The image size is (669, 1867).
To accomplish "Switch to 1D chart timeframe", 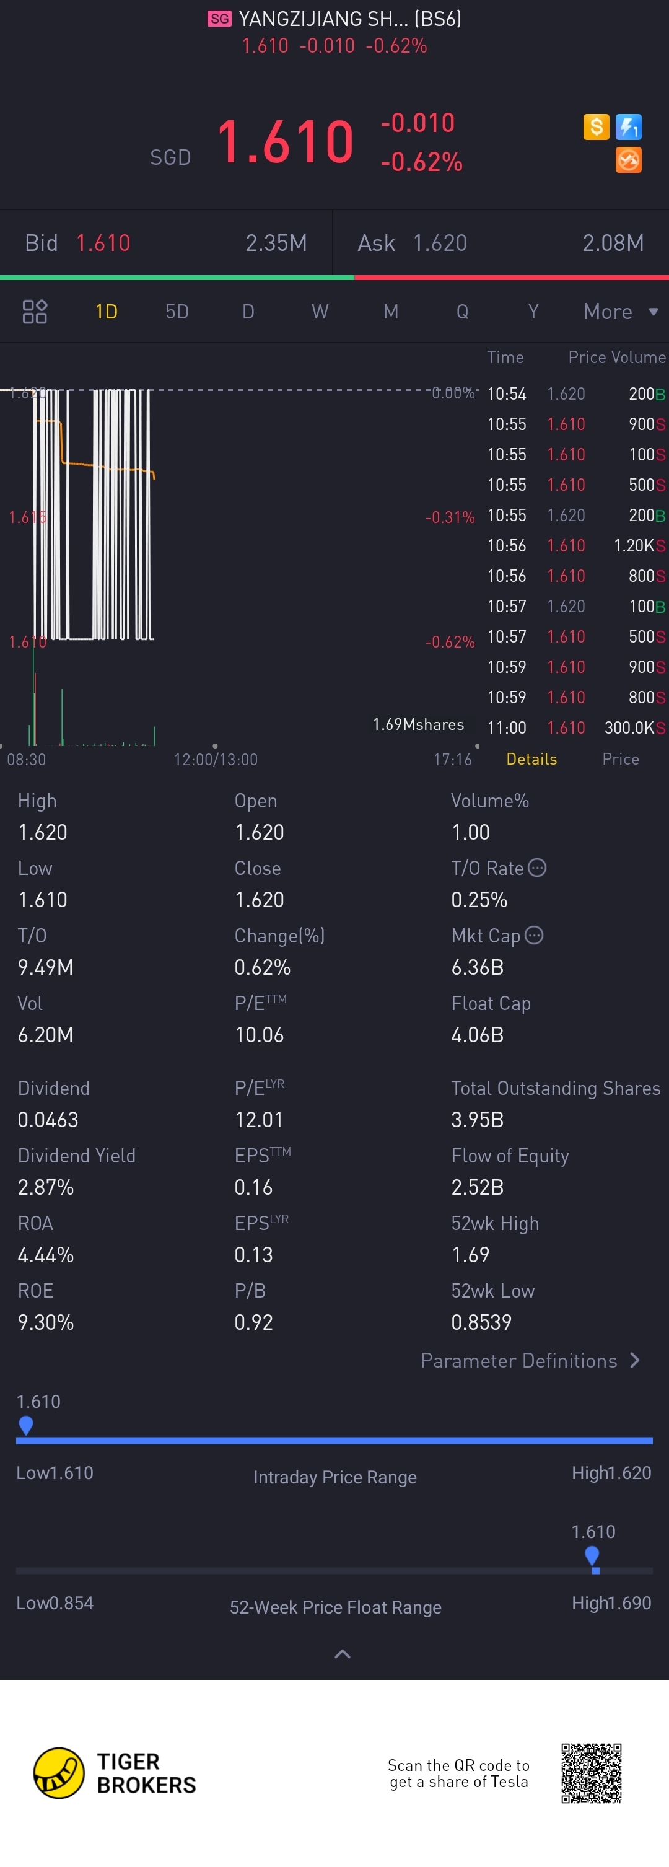I will [107, 312].
